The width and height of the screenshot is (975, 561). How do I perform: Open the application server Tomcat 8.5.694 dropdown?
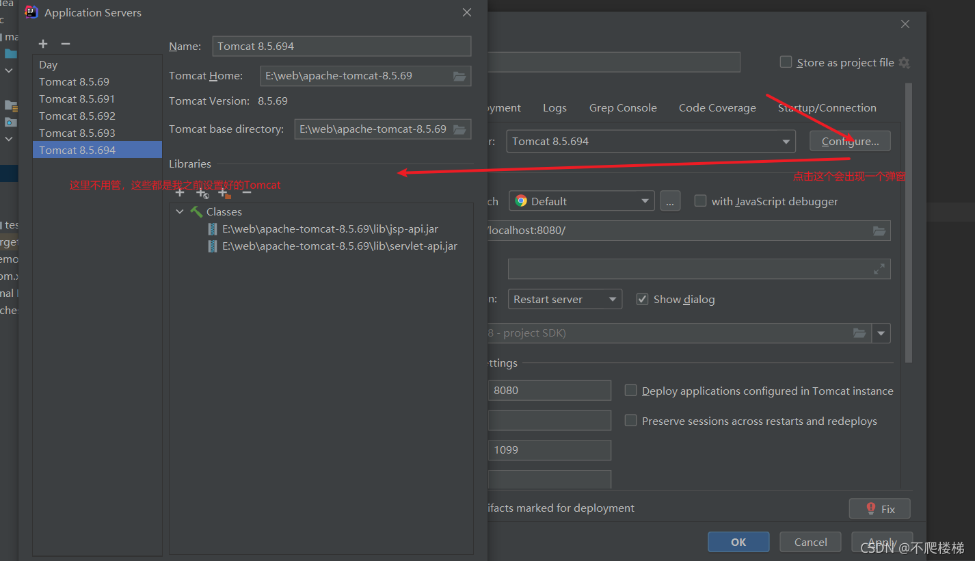651,142
